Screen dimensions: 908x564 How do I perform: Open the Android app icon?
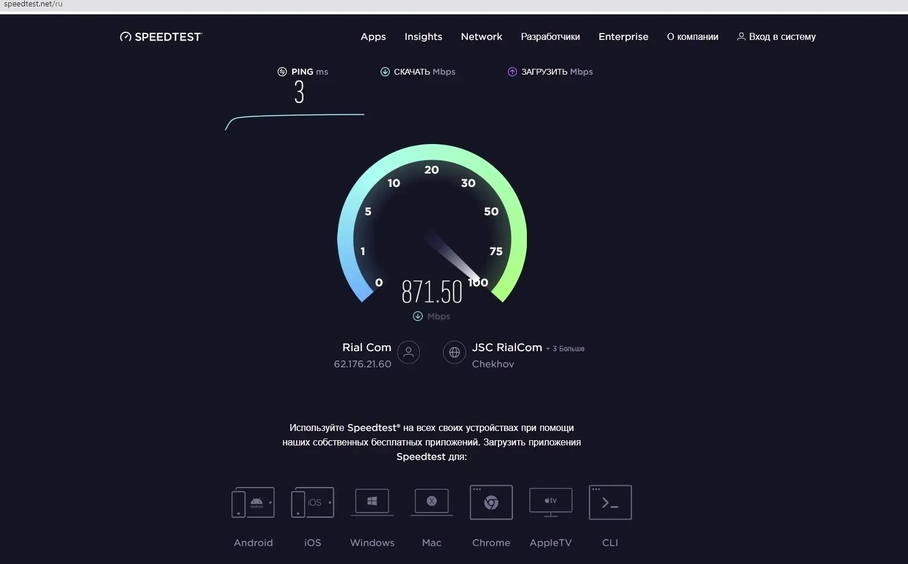[x=253, y=502]
